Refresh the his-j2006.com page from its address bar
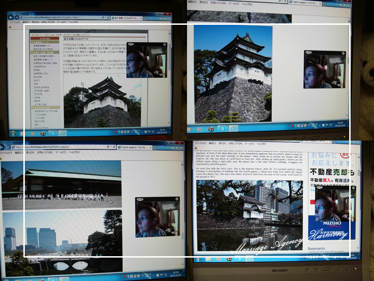Screen dimensions: 374x281 (x=108, y=18)
